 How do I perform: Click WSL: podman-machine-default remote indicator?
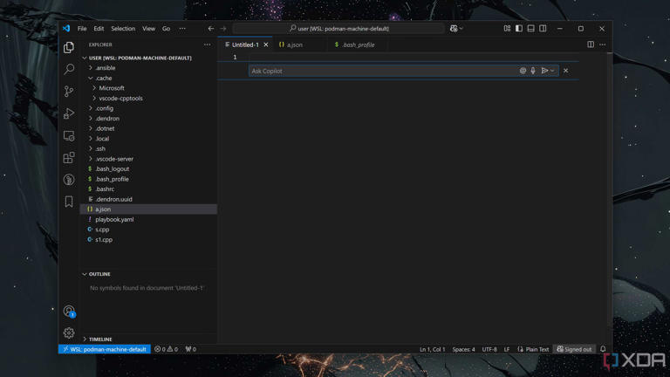(105, 349)
